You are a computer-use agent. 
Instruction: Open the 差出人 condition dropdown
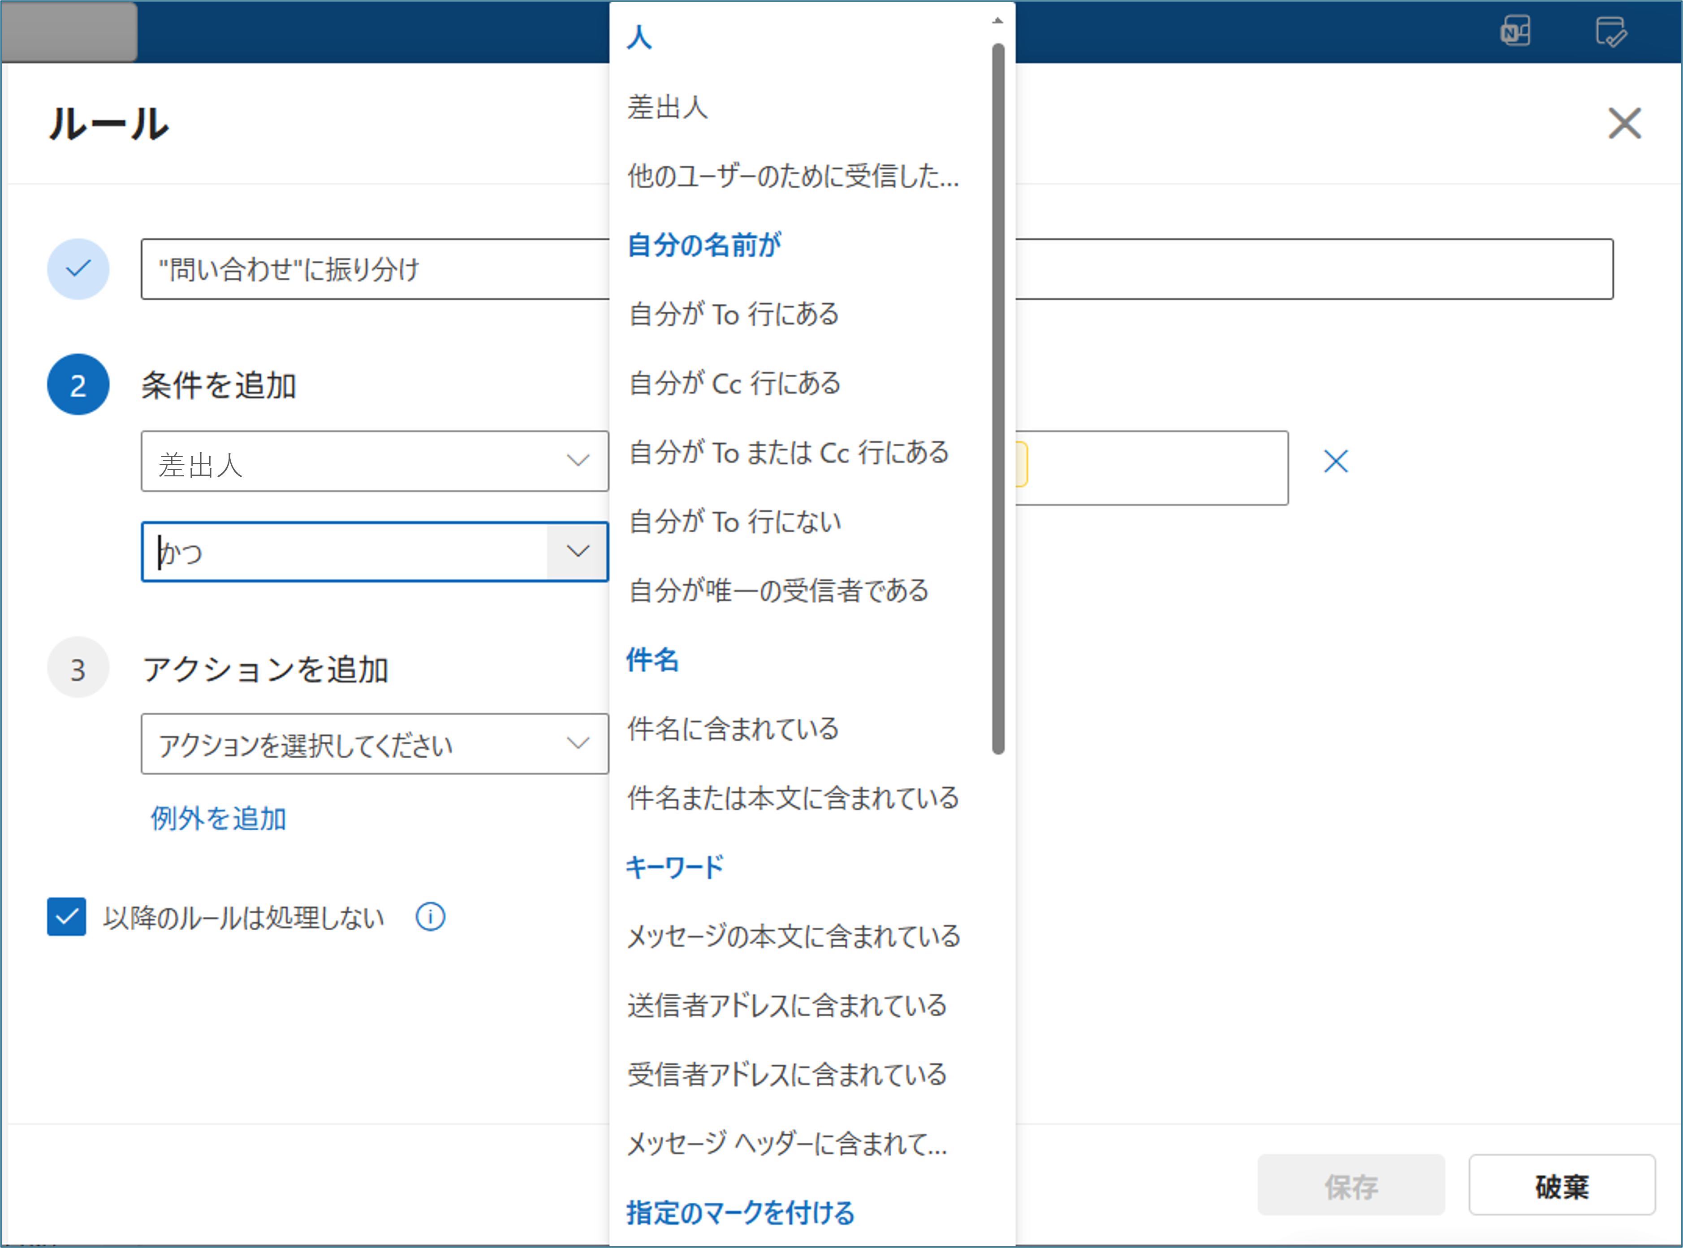[x=375, y=462]
